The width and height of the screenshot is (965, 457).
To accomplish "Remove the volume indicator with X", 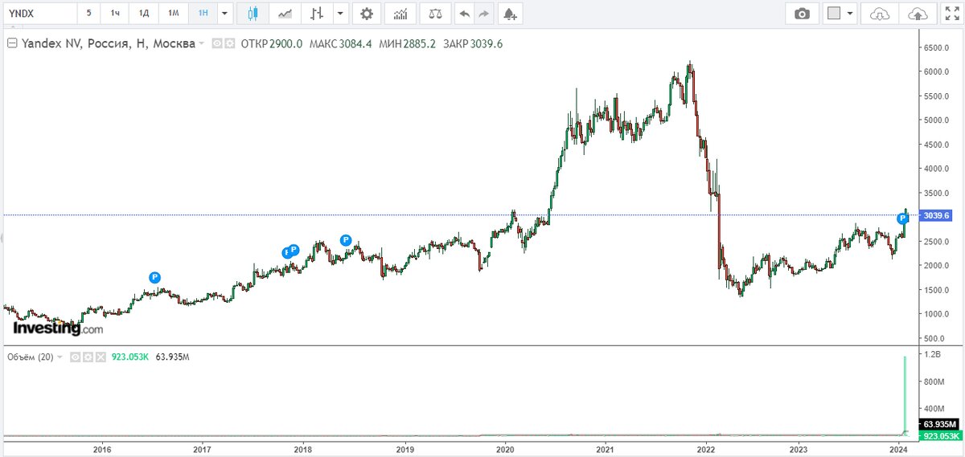I will point(101,357).
